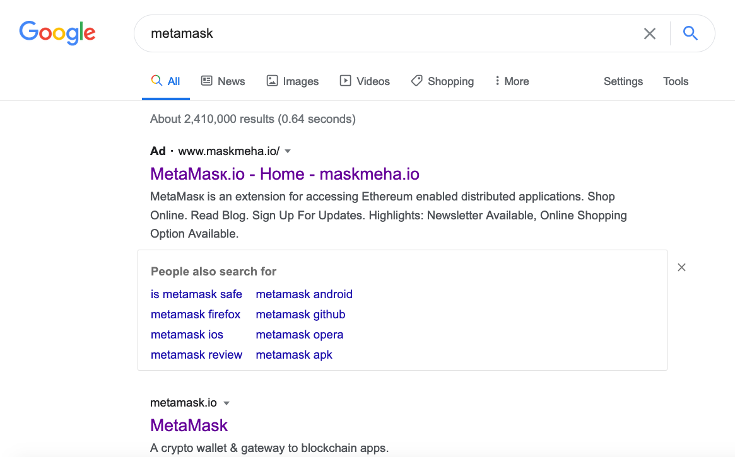This screenshot has height=457, width=735.
Task: Expand the More search options menu
Action: [512, 81]
